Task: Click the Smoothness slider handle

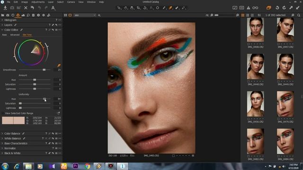Action: tap(44, 70)
